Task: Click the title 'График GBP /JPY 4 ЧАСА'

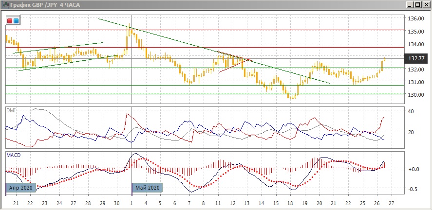Action: click(45, 5)
